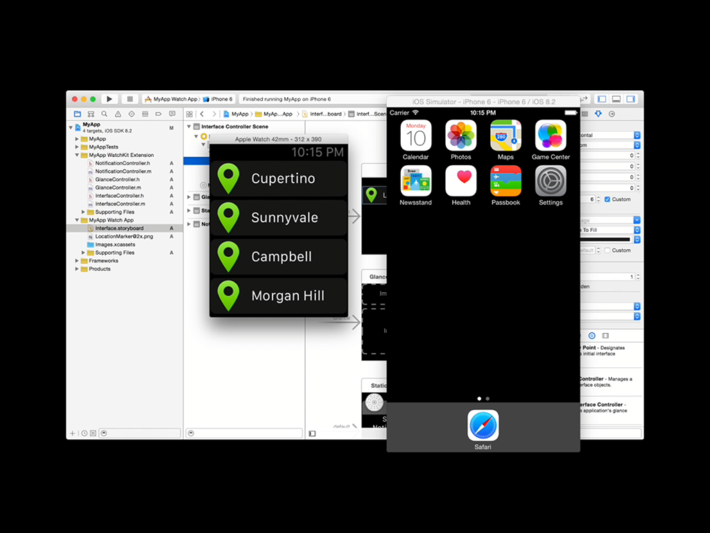Expand the MyAppTests folder

coord(77,147)
